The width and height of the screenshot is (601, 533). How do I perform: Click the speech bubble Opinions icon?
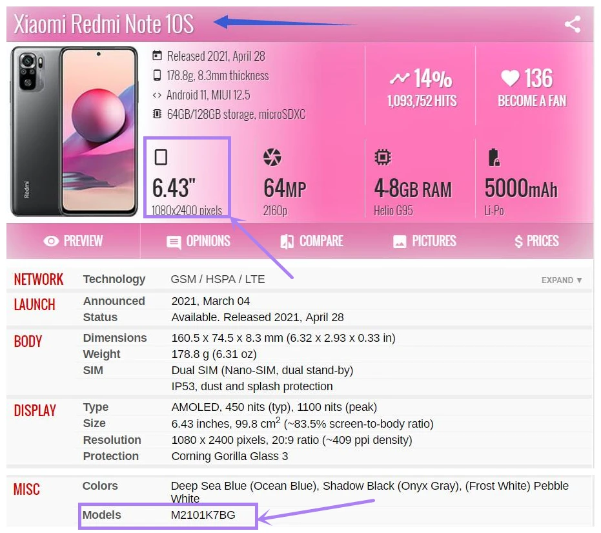click(174, 242)
